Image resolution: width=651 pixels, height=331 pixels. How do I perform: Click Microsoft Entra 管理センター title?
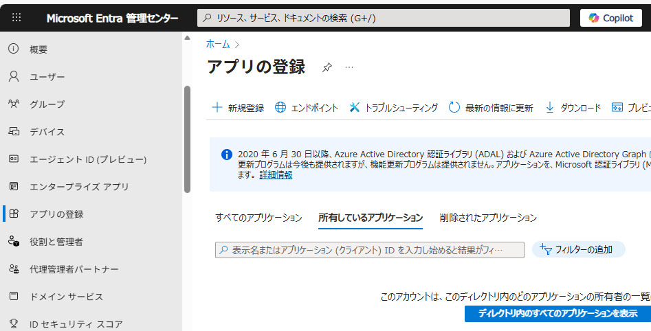point(113,19)
